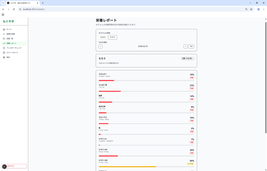Select the outlined たろう child button
The image size is (267, 171).
(113, 37)
